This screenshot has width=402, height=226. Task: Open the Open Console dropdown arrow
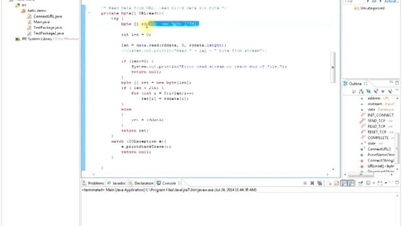pos(386,183)
